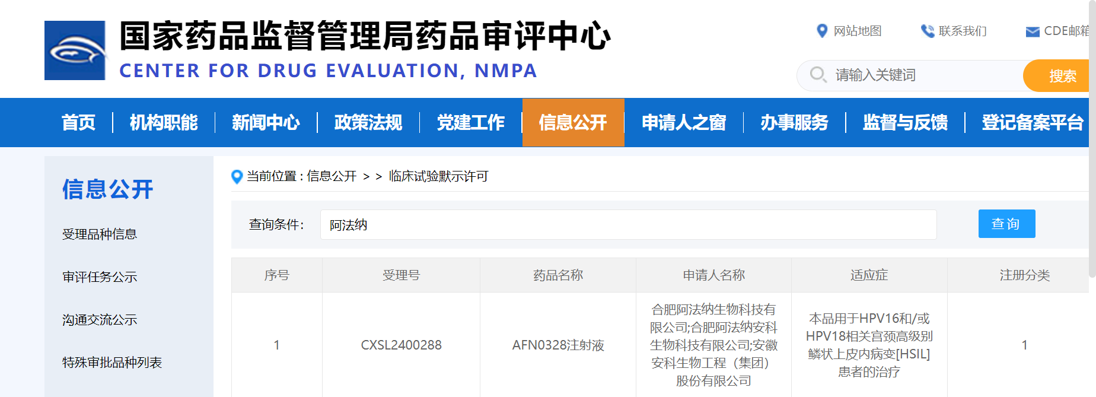Image resolution: width=1096 pixels, height=397 pixels.
Task: Click the CDE fish logo
Action: [x=75, y=50]
